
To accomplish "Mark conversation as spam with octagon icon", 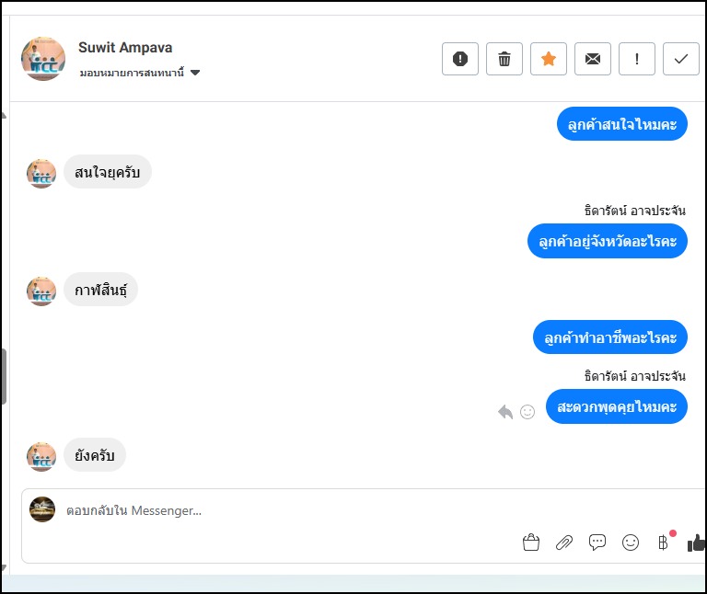I will [460, 59].
